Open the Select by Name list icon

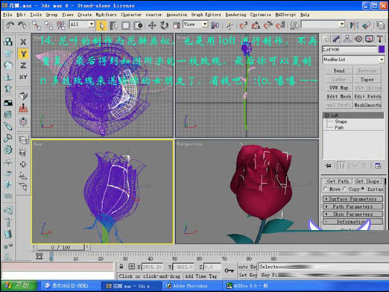coord(114,25)
